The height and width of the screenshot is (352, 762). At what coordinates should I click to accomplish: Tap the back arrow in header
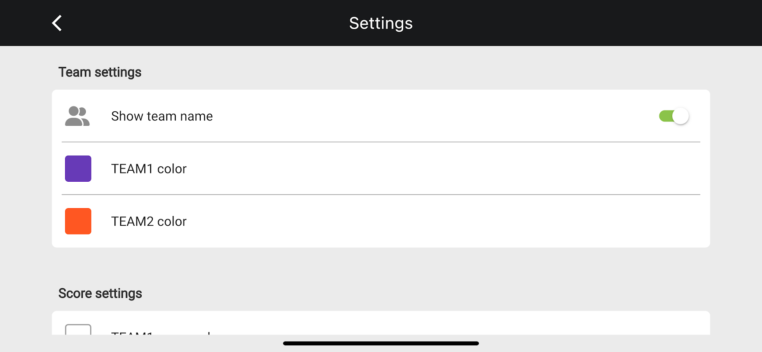click(x=57, y=23)
